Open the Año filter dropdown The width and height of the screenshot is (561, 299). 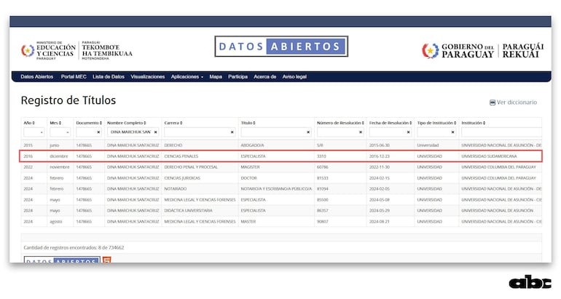(34, 132)
